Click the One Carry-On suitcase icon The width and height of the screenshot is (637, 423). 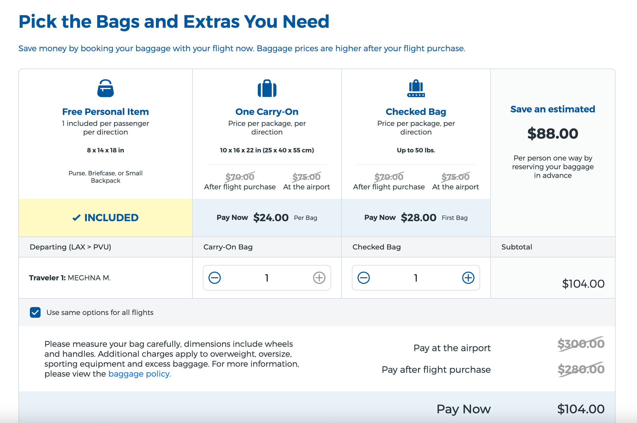tap(267, 89)
